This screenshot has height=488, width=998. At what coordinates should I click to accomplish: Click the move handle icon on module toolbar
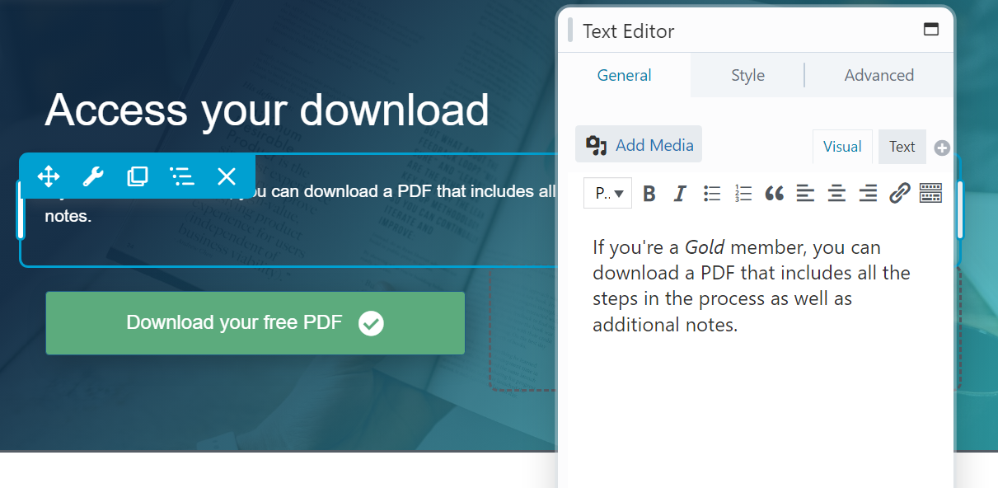[x=49, y=176]
